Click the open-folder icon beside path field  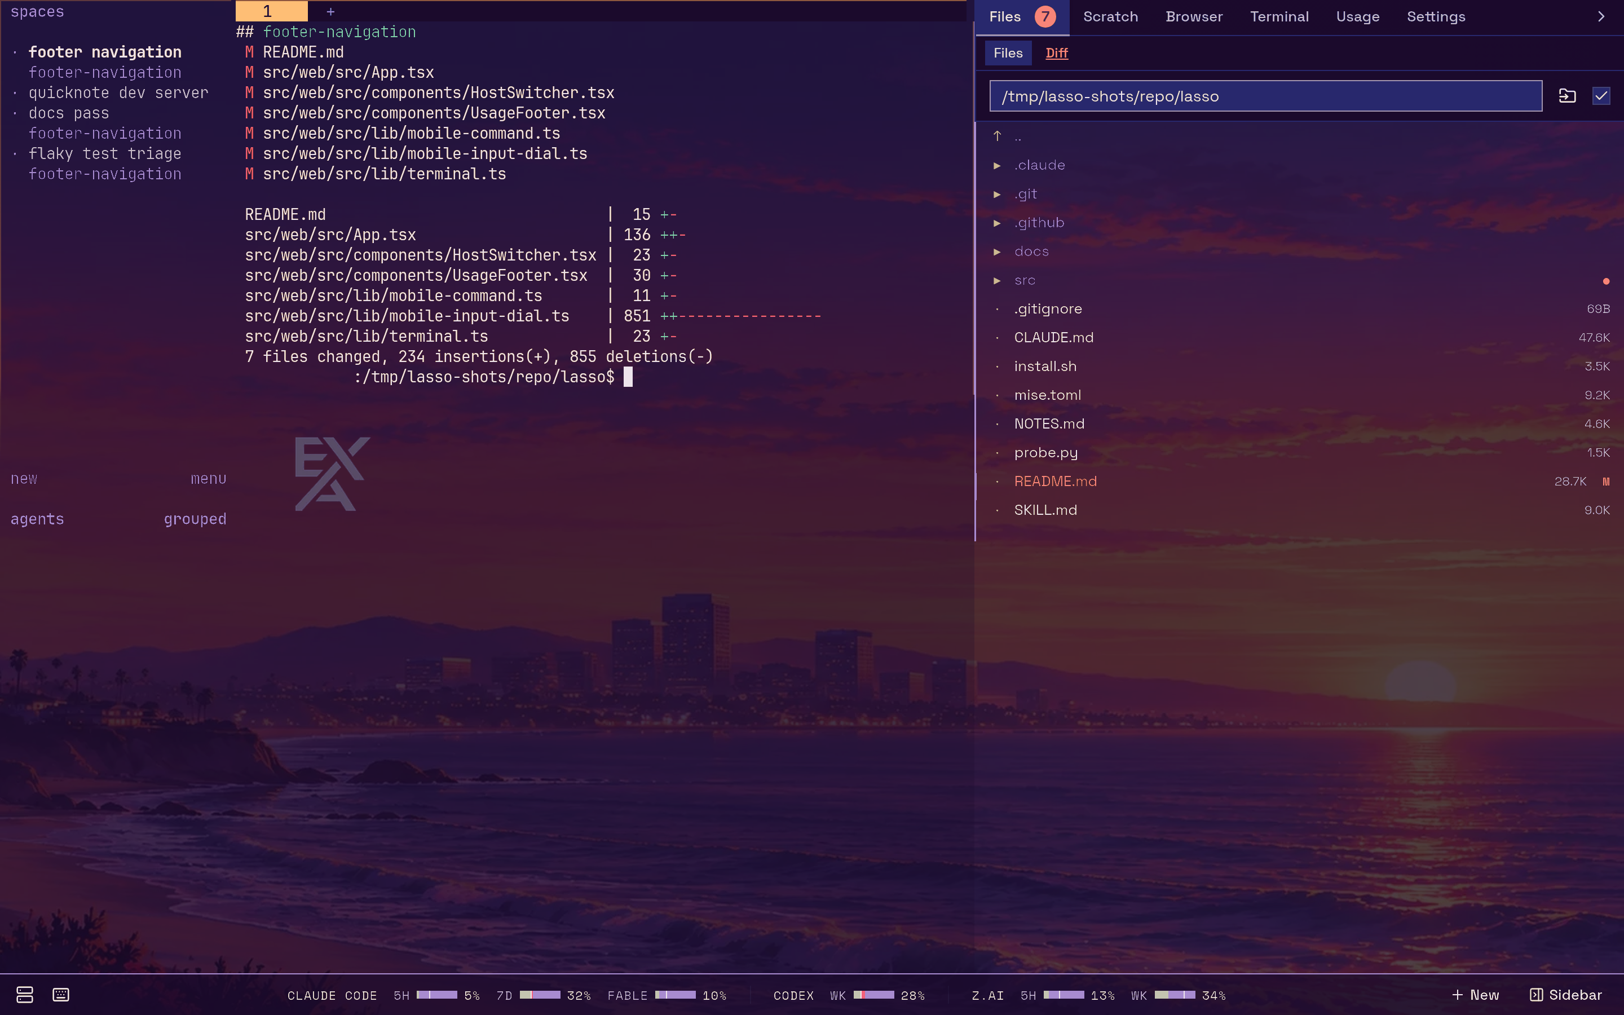click(x=1567, y=96)
